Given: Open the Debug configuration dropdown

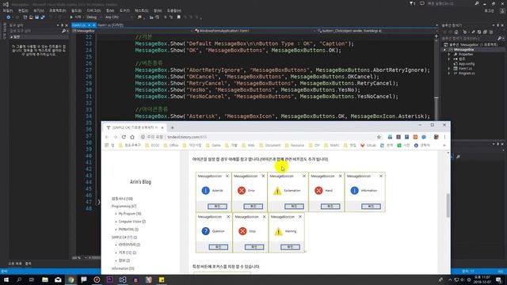Looking at the screenshot, I should (x=93, y=17).
